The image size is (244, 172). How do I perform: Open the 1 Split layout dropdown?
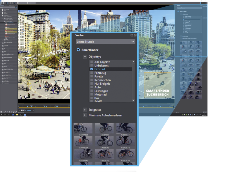(31, 3)
